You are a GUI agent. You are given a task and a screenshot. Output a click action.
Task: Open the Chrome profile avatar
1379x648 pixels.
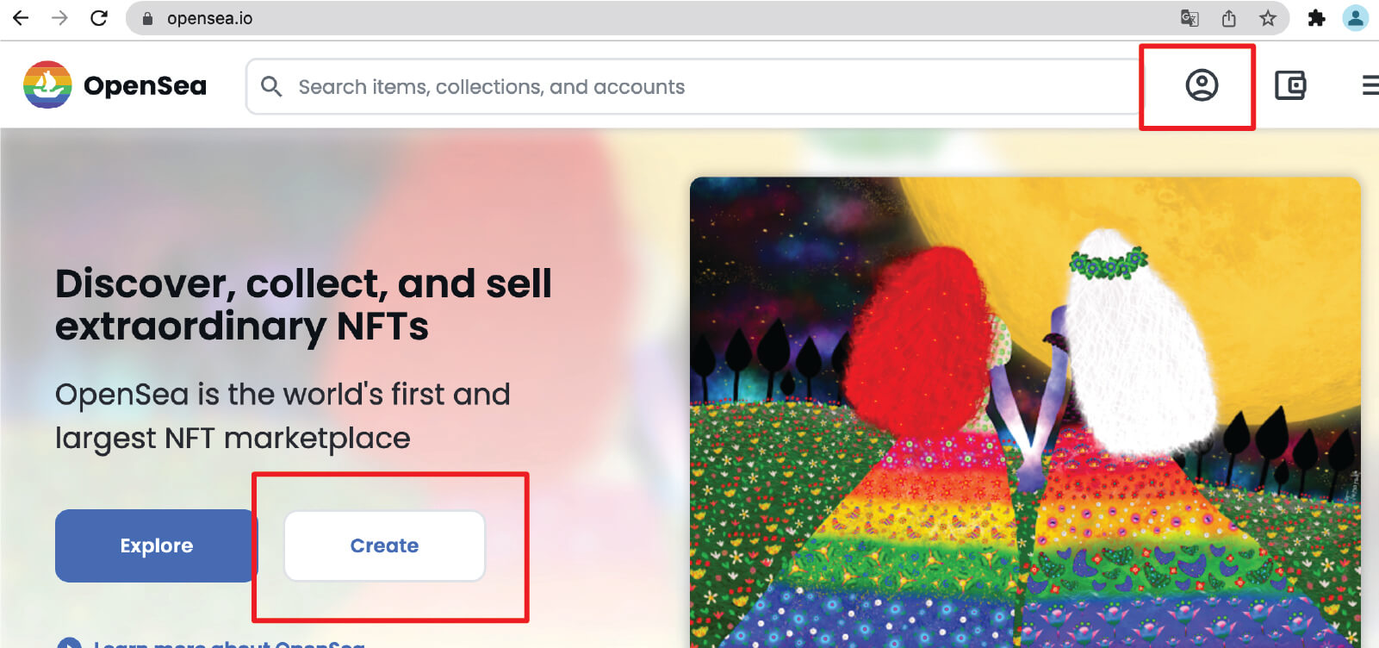pos(1355,18)
